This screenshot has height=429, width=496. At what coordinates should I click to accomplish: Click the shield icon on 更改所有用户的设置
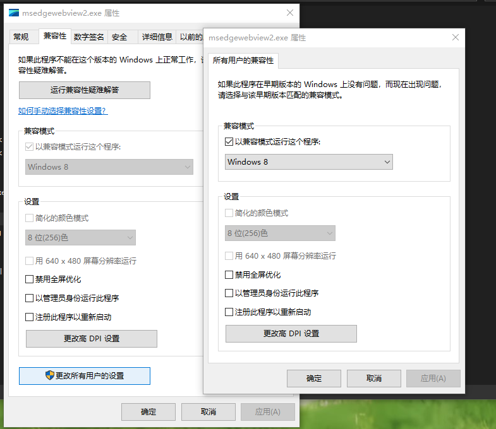coord(50,375)
